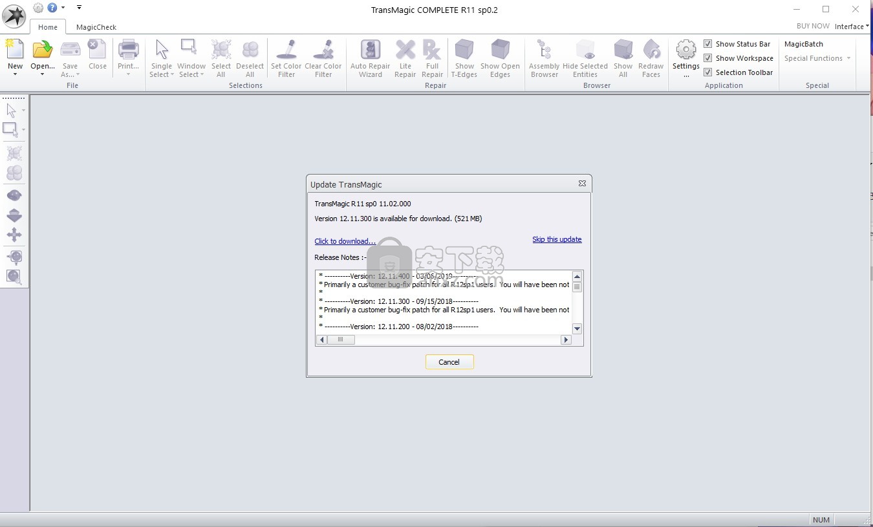This screenshot has width=873, height=527.
Task: Click Cancel in Update TransMagic dialog
Action: [449, 362]
